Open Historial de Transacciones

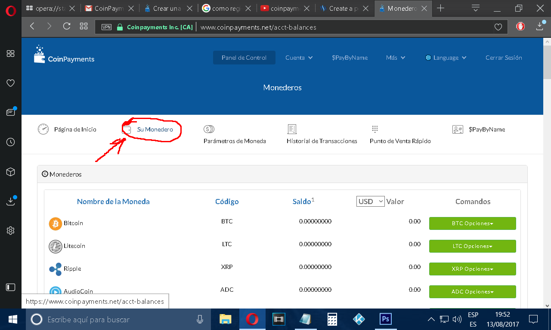(322, 134)
